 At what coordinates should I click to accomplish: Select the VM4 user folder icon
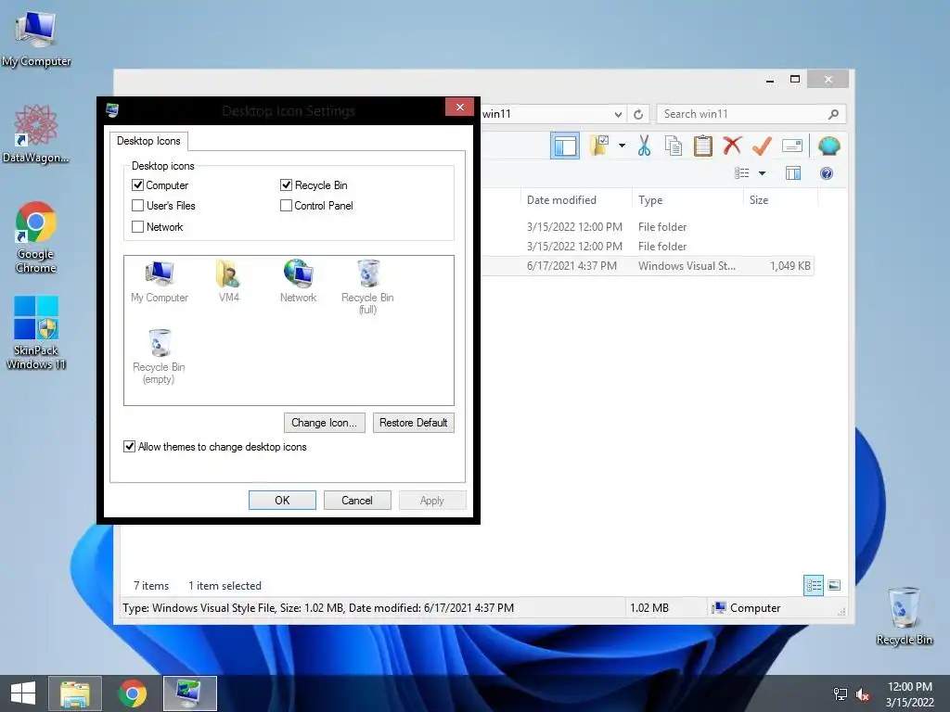click(x=228, y=282)
